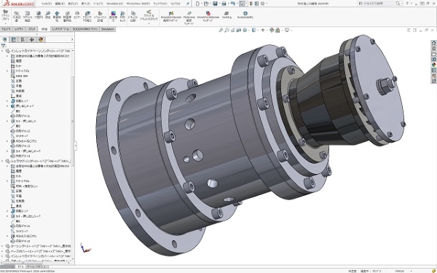Launch the Sustainability tool
The height and width of the screenshot is (273, 437).
245,15
